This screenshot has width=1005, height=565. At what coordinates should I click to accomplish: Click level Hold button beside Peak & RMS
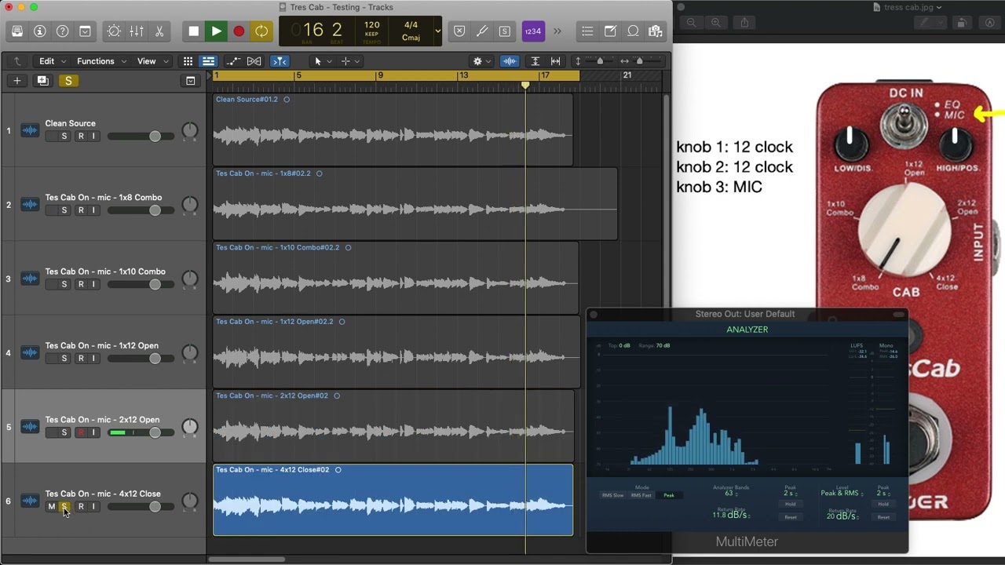(x=883, y=504)
